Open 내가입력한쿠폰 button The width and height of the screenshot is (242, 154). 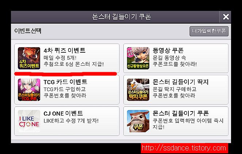click(209, 31)
